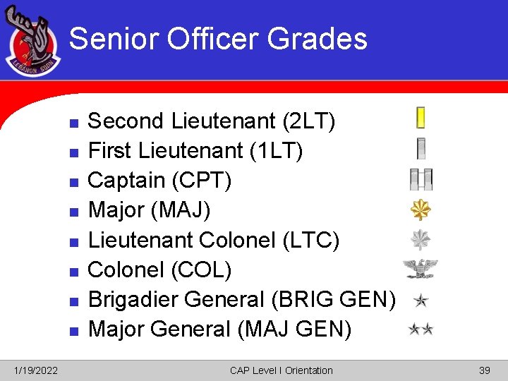This screenshot has width=508, height=381.
Task: Click the Lieutenant Colonel (LTC) line
Action: 213,240
